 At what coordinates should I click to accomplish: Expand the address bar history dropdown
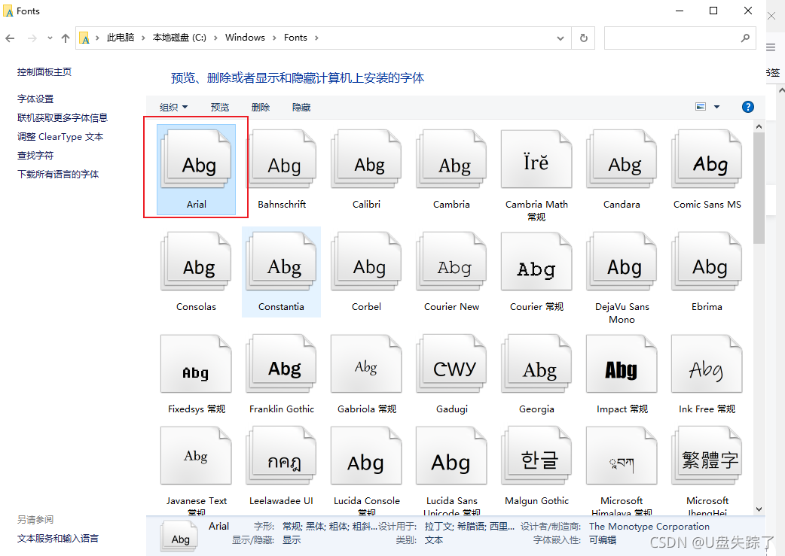pyautogui.click(x=560, y=38)
